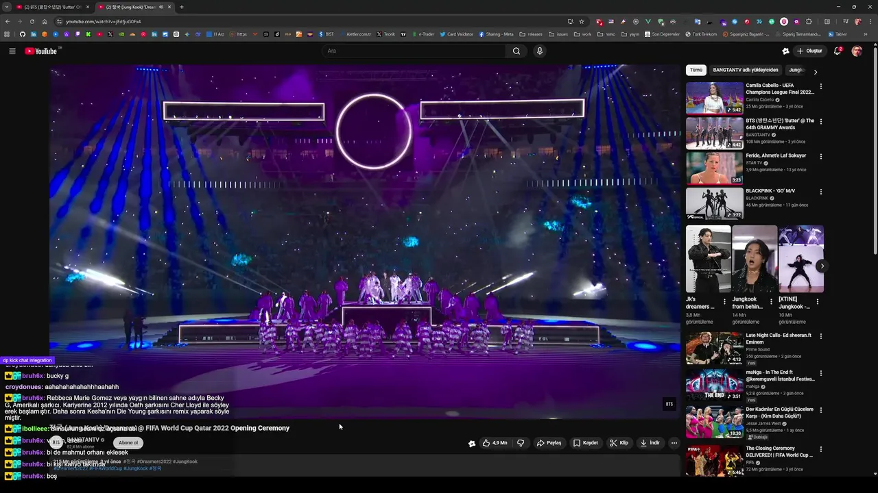Click the BTS watermark on the video

[x=669, y=404]
